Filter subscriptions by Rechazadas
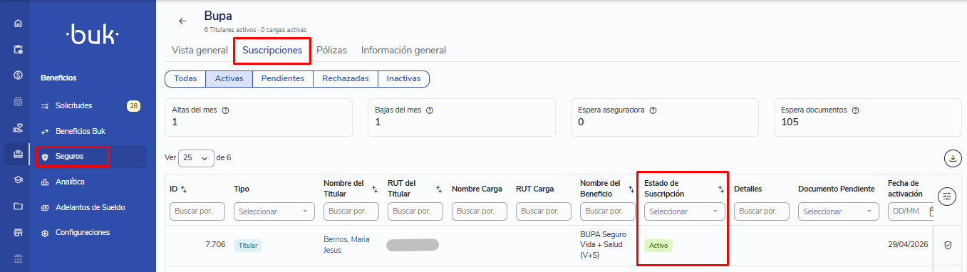 346,78
